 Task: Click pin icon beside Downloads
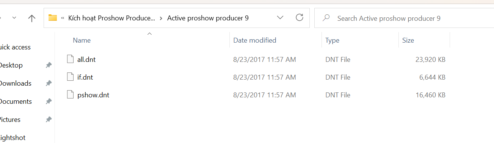[x=49, y=83]
